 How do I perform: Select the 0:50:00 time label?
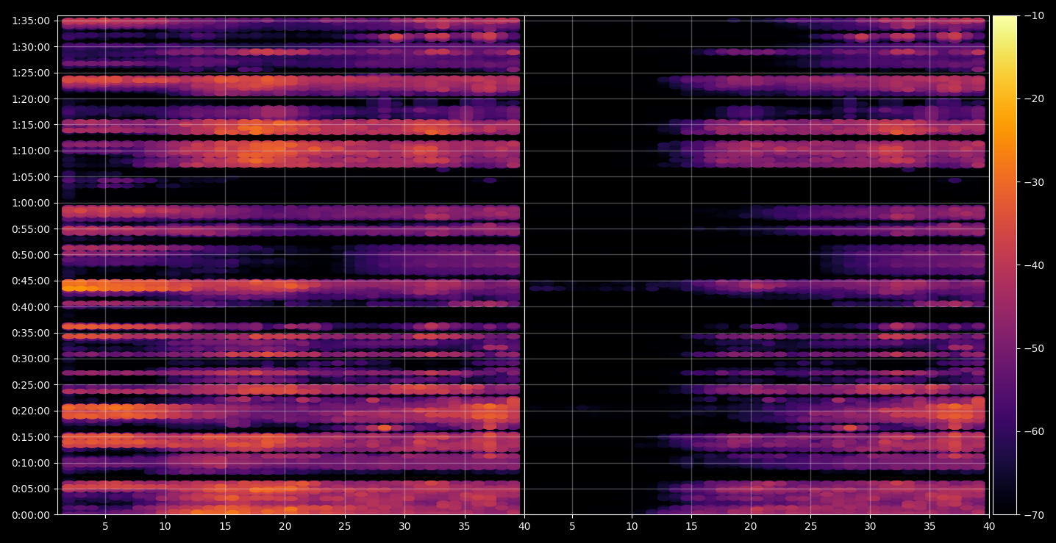[31, 255]
